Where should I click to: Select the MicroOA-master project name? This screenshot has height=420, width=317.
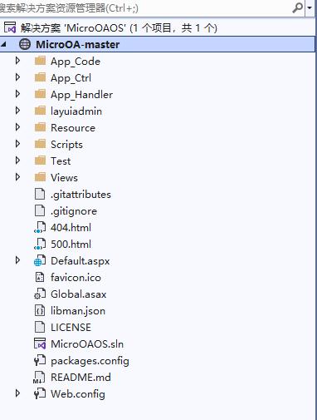78,45
